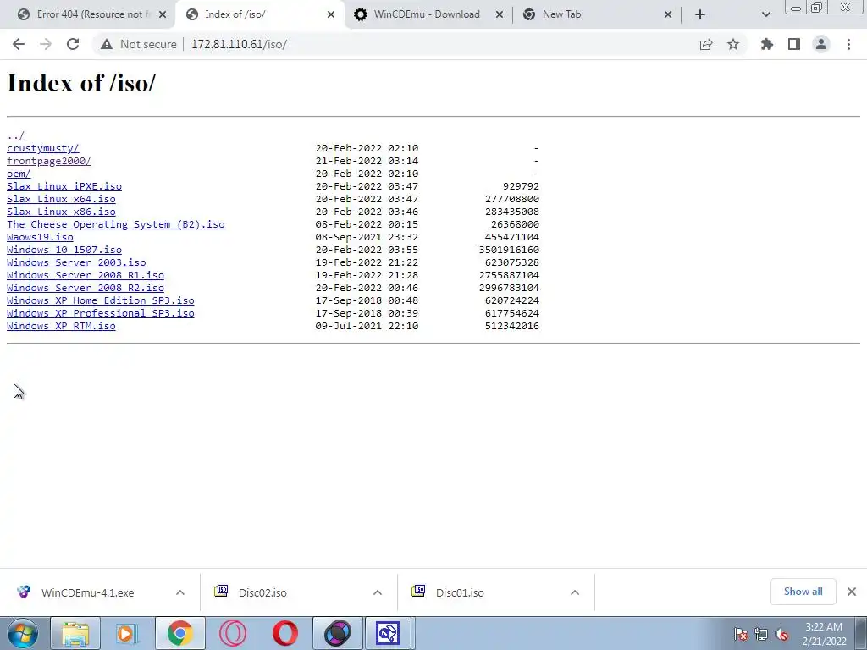Image resolution: width=867 pixels, height=650 pixels.
Task: Download Windows_Server_2003.iso
Action: pos(76,262)
